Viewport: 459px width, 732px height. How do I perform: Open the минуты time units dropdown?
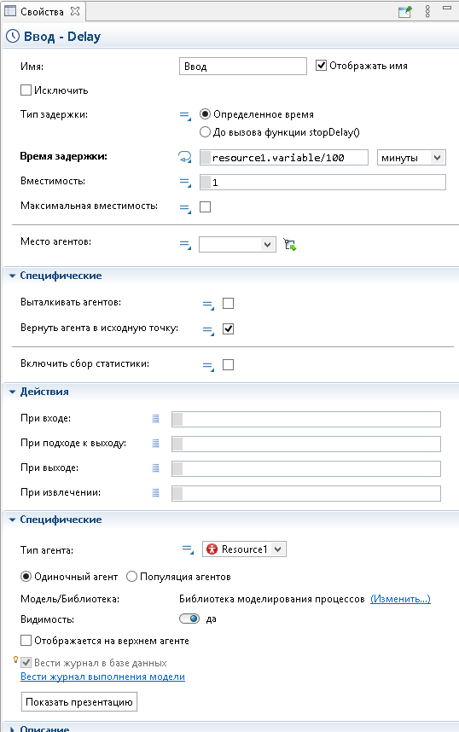point(411,157)
